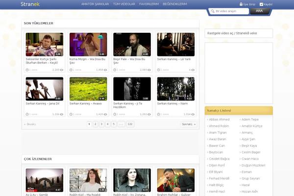The height and width of the screenshot is (196, 294).
Task: Open the Aç û Av – Şemlê thumbnail
Action: pos(45,180)
